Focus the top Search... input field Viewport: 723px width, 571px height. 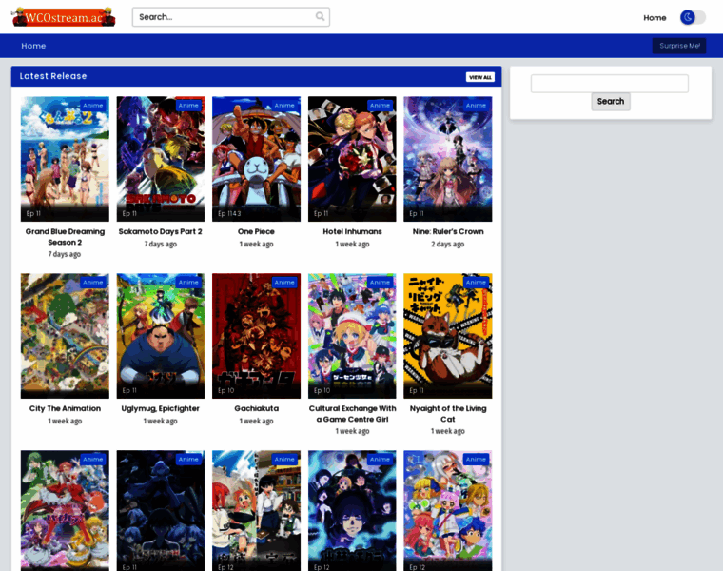(x=224, y=17)
